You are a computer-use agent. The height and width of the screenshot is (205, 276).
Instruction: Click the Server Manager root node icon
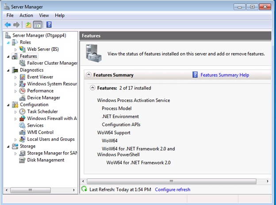click(8, 35)
